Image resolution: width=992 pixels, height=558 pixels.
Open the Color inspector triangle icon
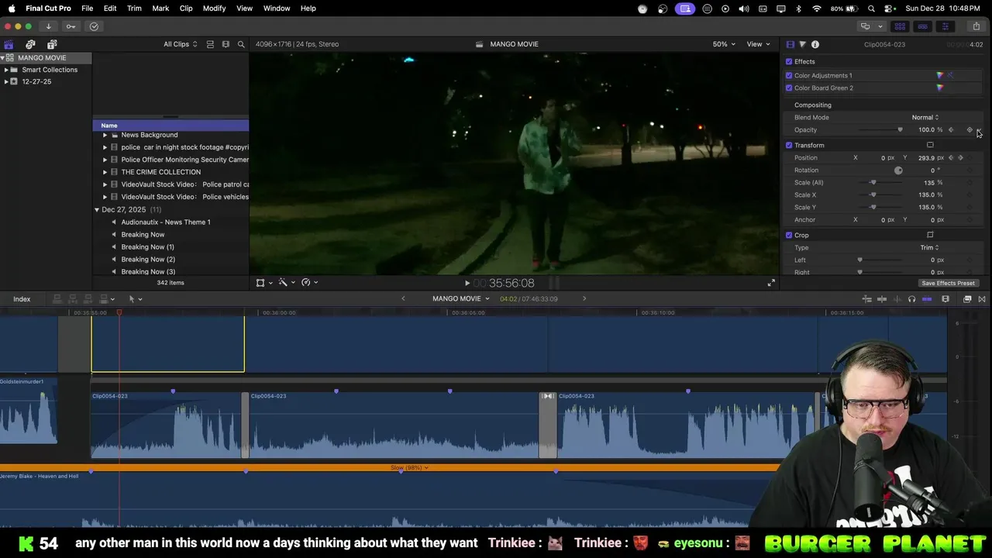pyautogui.click(x=802, y=44)
